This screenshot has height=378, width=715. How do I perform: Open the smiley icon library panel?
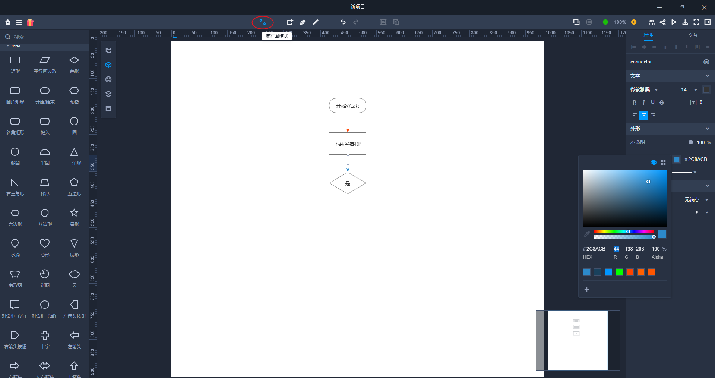(x=108, y=79)
